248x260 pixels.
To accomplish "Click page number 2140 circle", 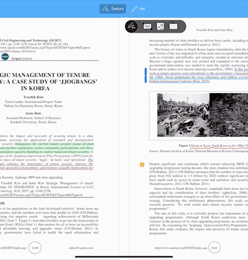I will click(35, 248).
